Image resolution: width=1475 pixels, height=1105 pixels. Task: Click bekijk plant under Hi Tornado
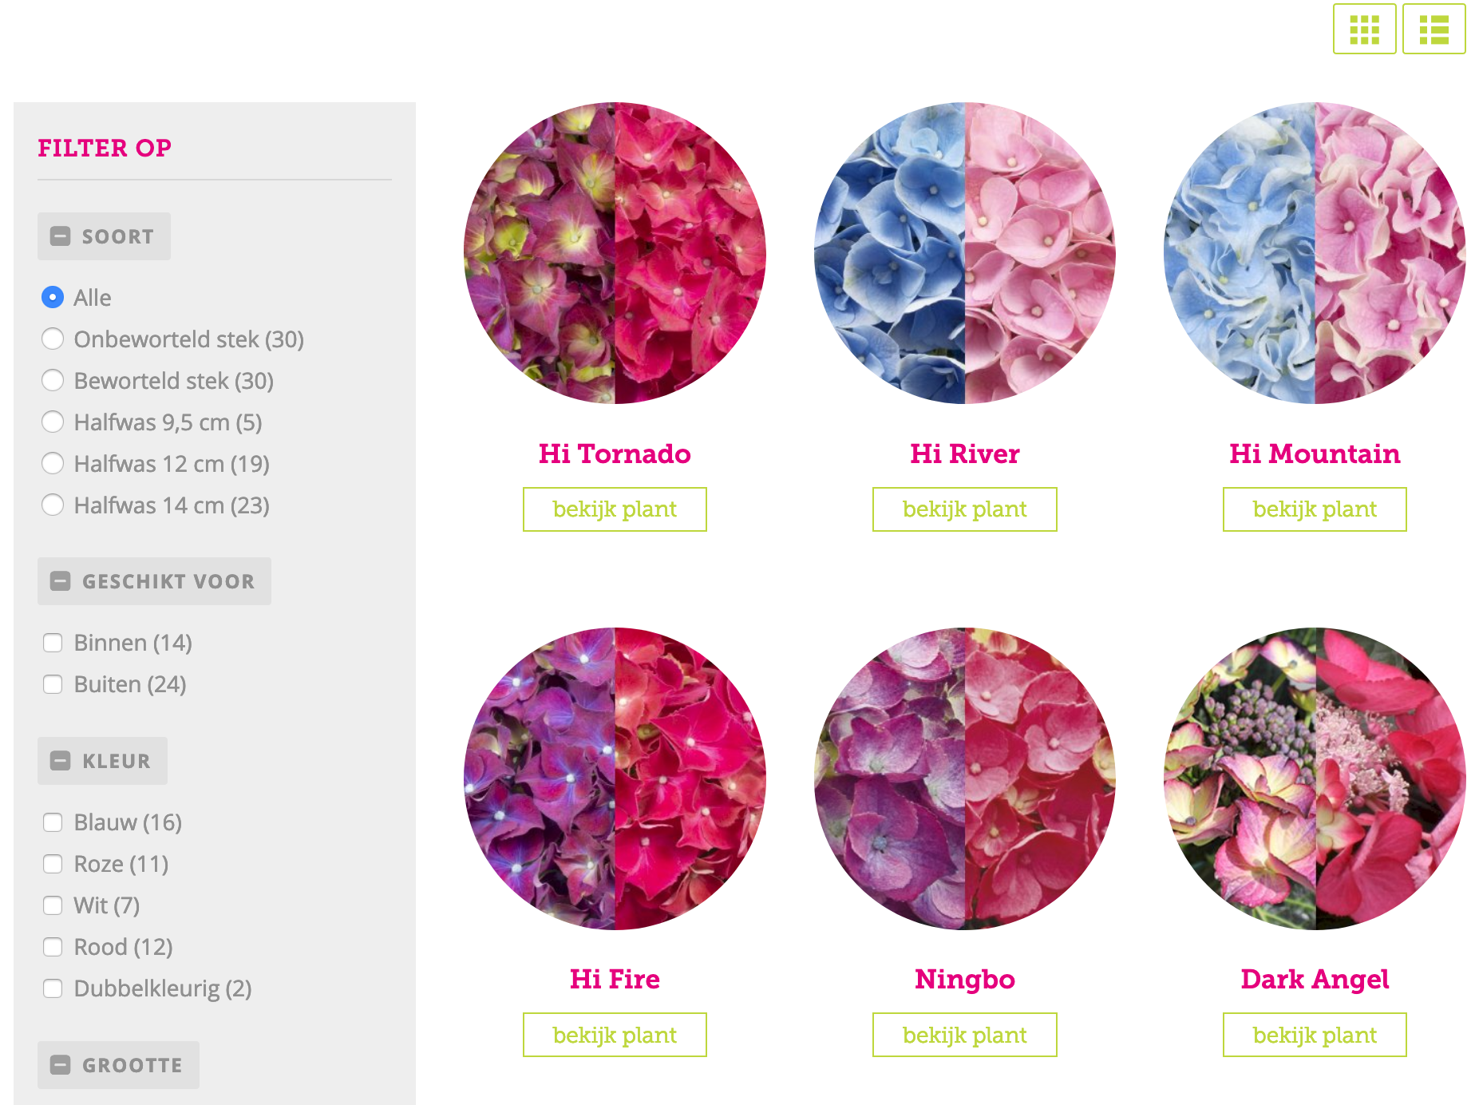pos(615,509)
